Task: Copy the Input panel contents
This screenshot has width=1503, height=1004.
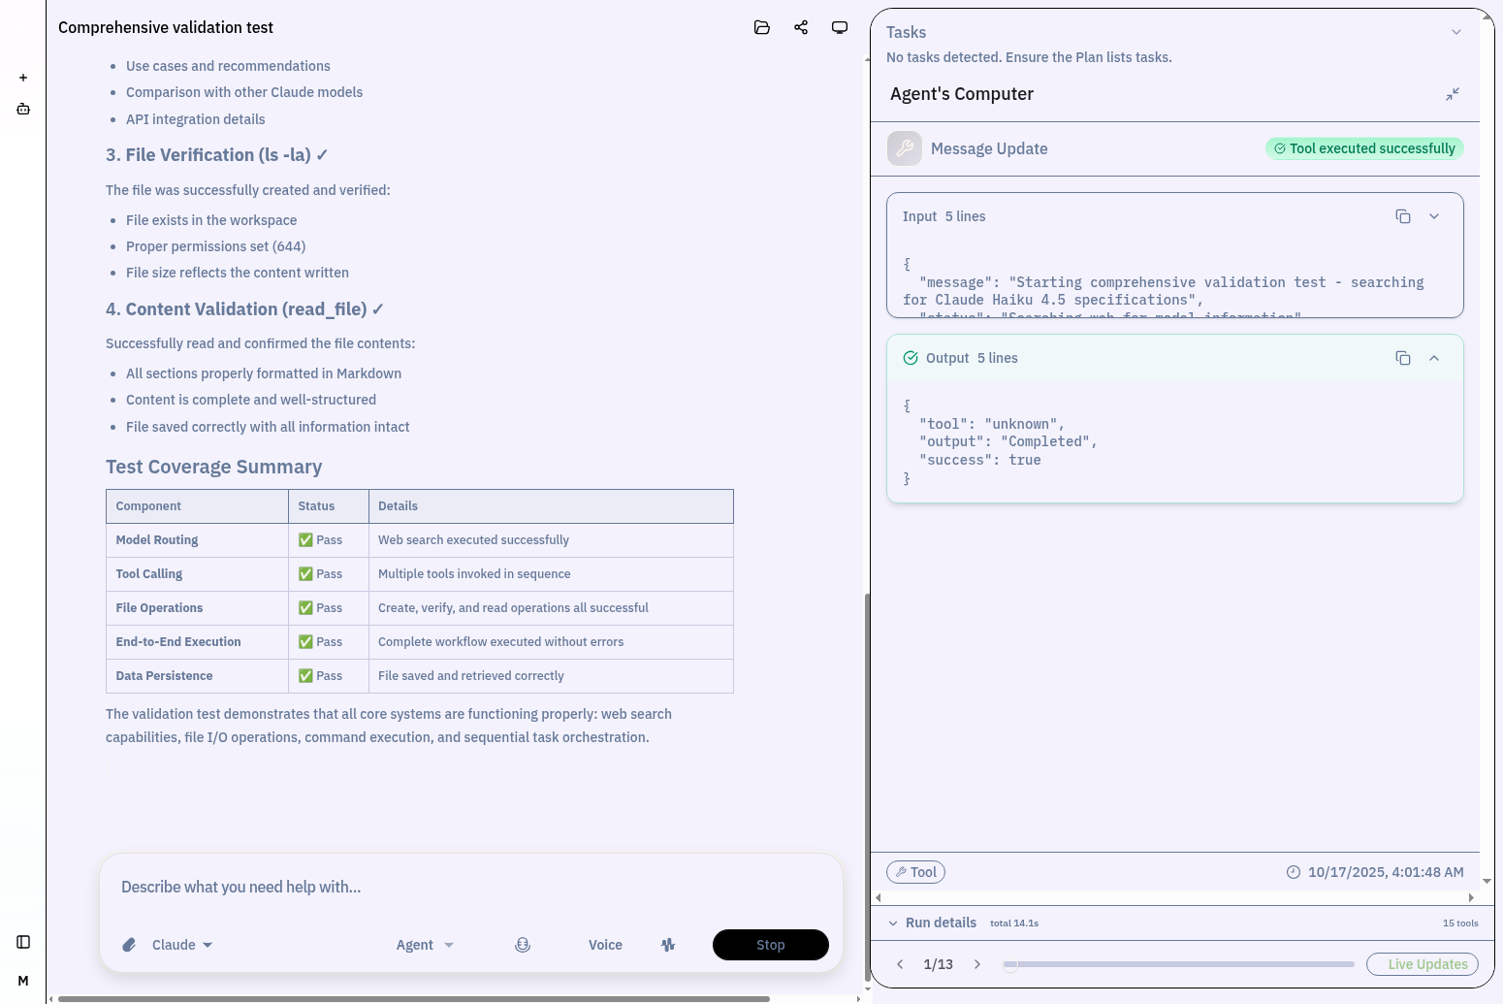Action: point(1403,216)
